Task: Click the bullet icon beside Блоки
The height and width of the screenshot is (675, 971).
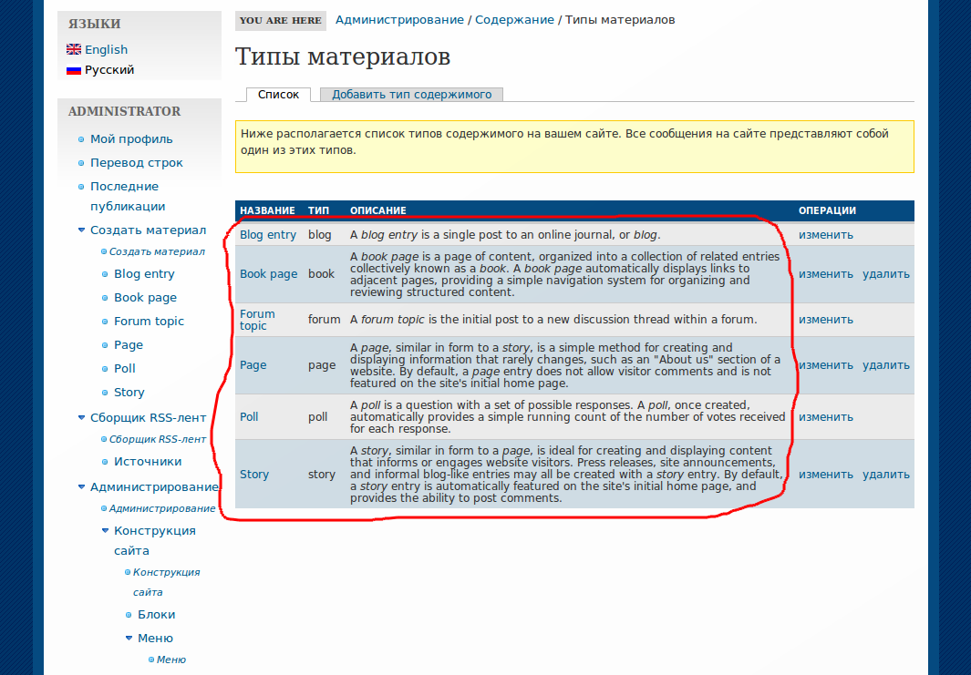Action: 129,614
